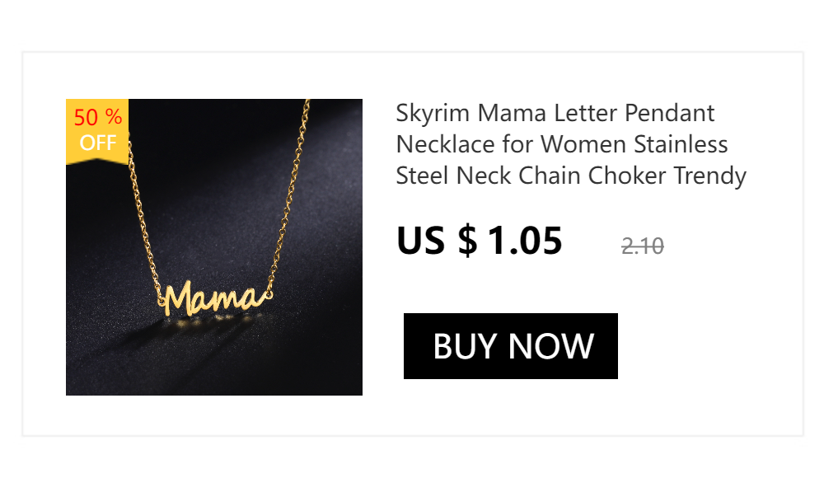Click the 1.05 price number

click(526, 241)
